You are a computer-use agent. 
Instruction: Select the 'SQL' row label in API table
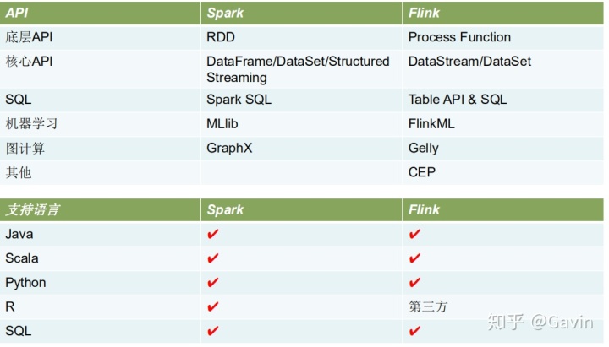19,100
